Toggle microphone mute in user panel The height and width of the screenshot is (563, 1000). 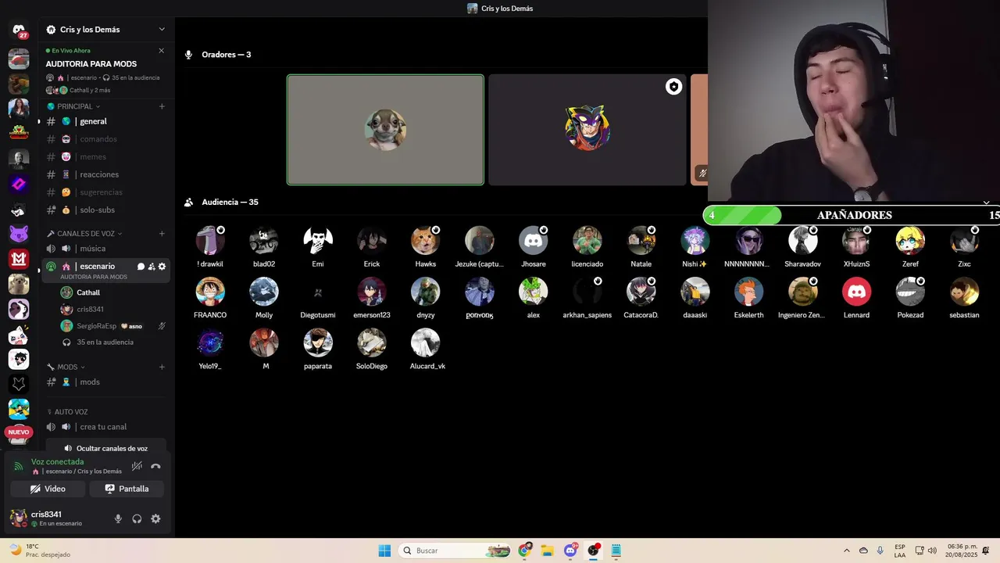[118, 518]
